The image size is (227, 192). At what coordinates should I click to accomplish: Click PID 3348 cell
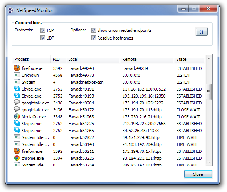(x=58, y=117)
